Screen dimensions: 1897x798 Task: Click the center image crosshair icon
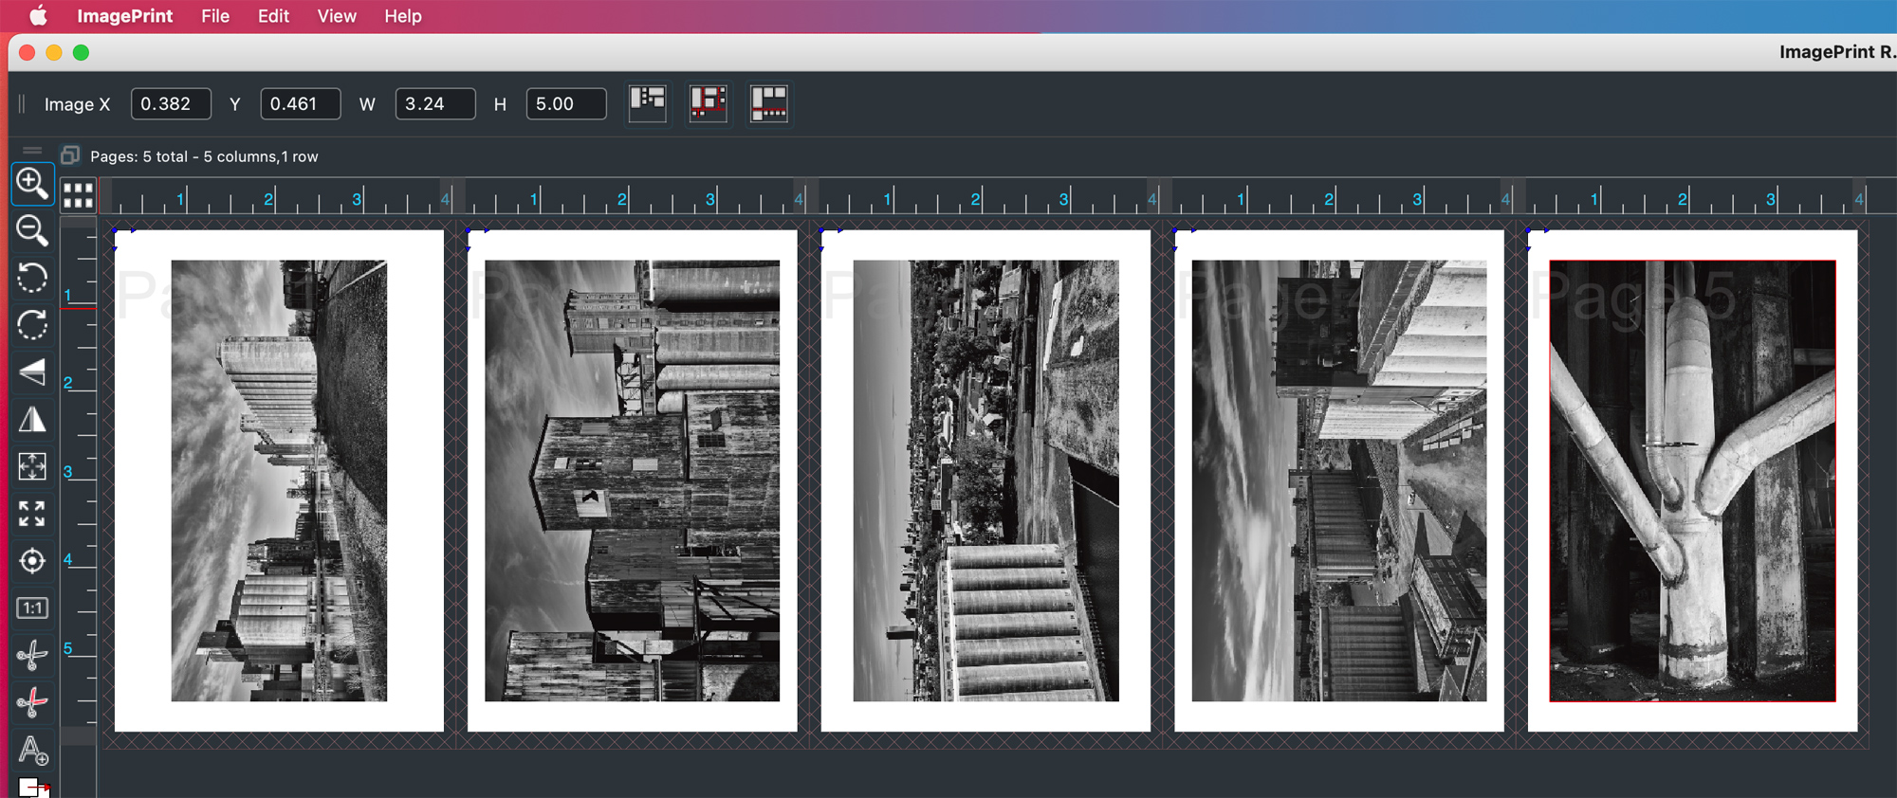coord(31,561)
